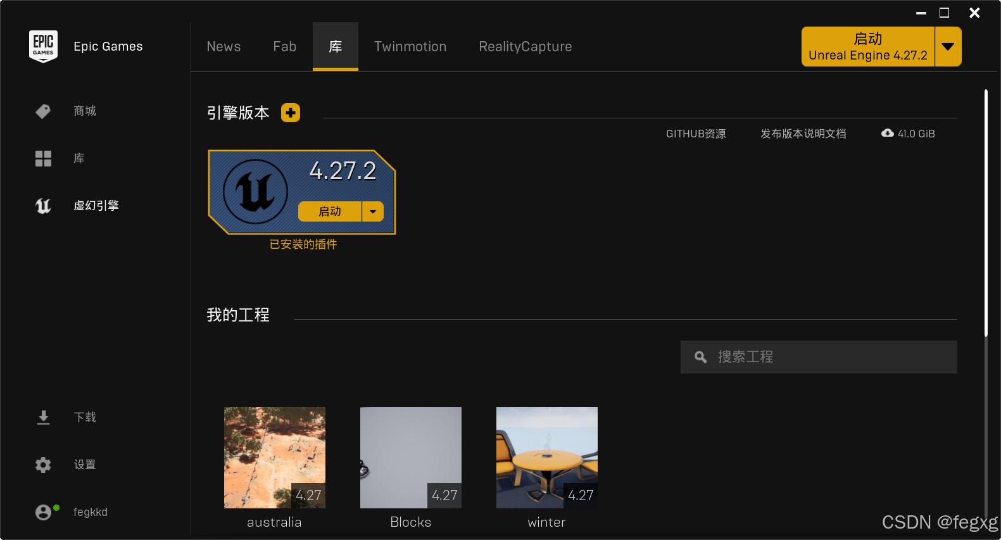Screen dimensions: 1001x540
Task: Open the library grid icon in sidebar
Action: tap(43, 158)
